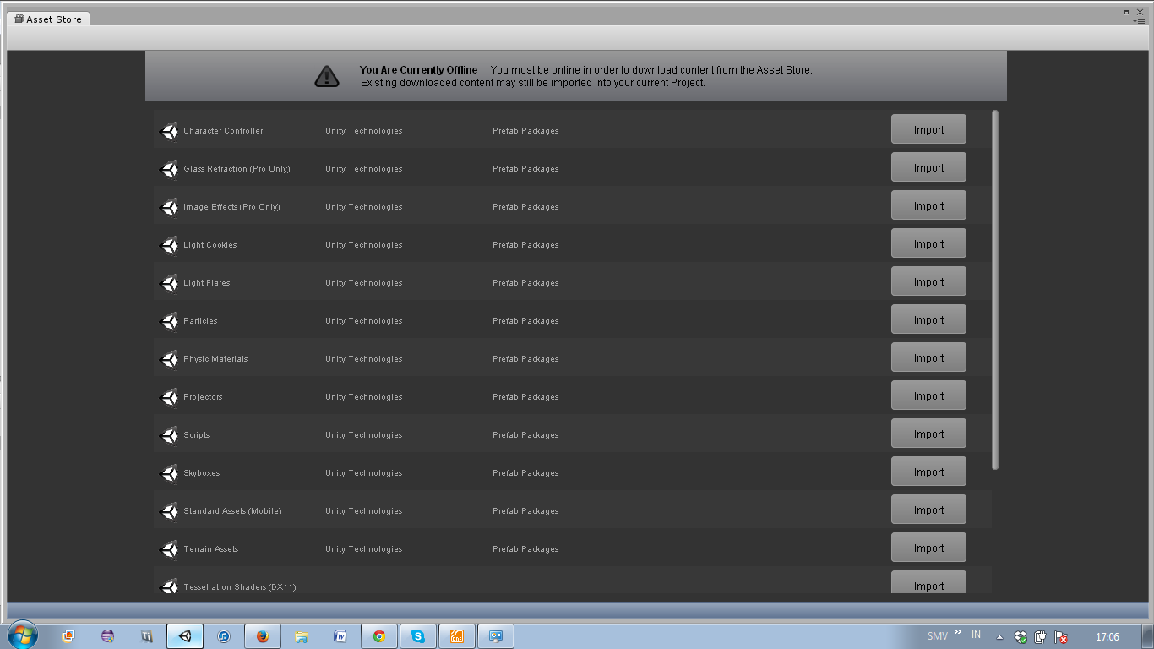
Task: Open iTunes from the taskbar
Action: click(x=224, y=636)
